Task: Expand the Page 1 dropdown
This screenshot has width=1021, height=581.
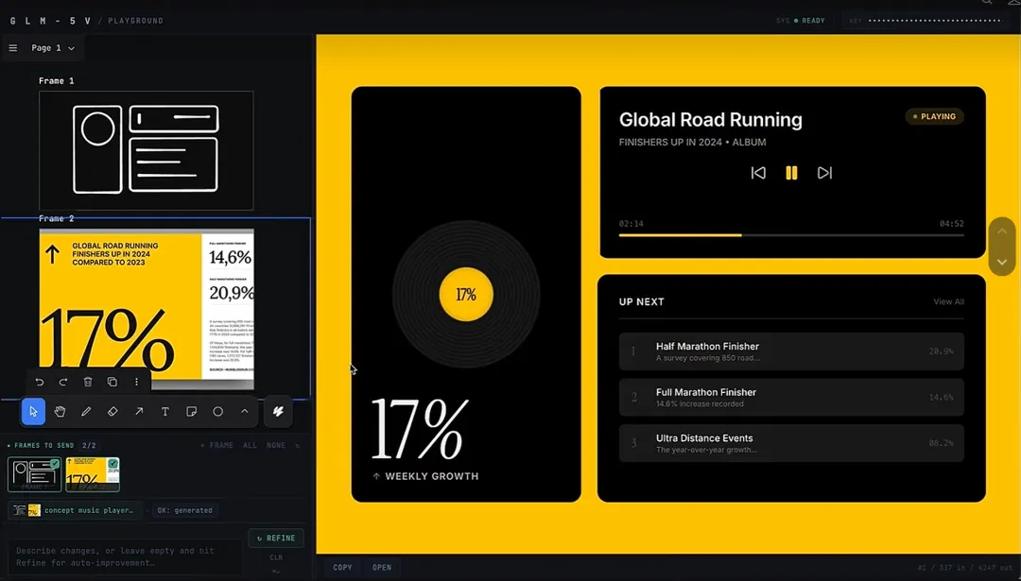Action: [53, 48]
